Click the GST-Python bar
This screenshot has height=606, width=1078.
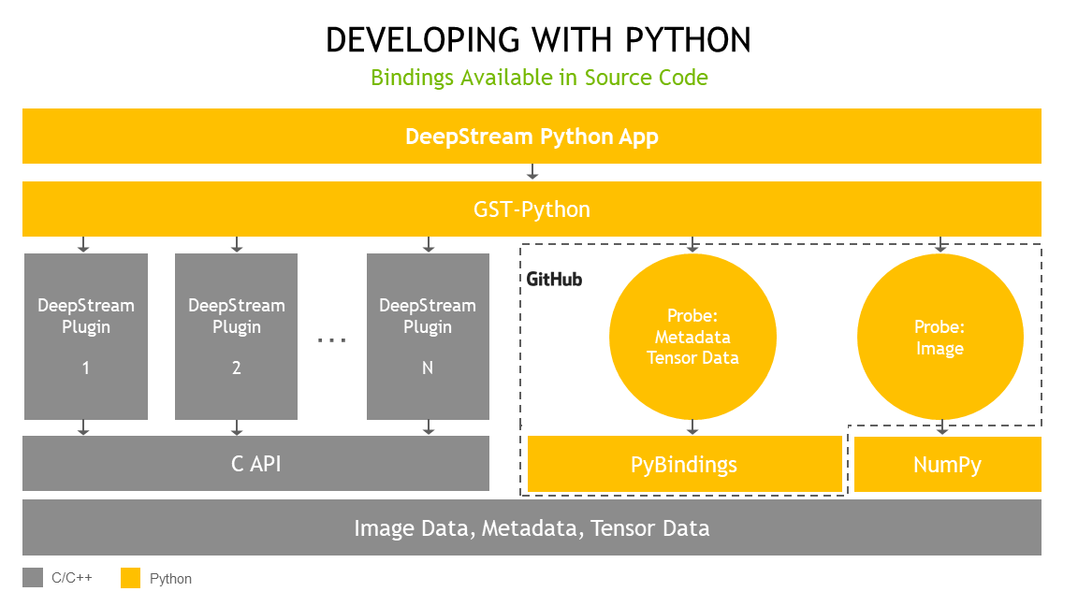coord(532,209)
